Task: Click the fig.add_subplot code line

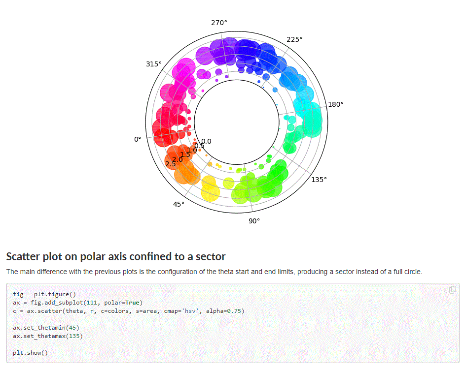Action: (x=77, y=302)
